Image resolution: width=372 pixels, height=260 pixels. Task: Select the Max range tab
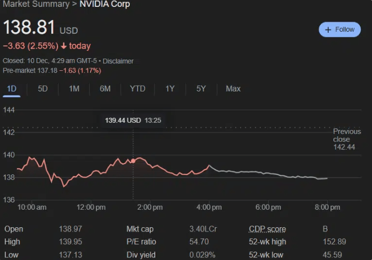click(x=233, y=89)
